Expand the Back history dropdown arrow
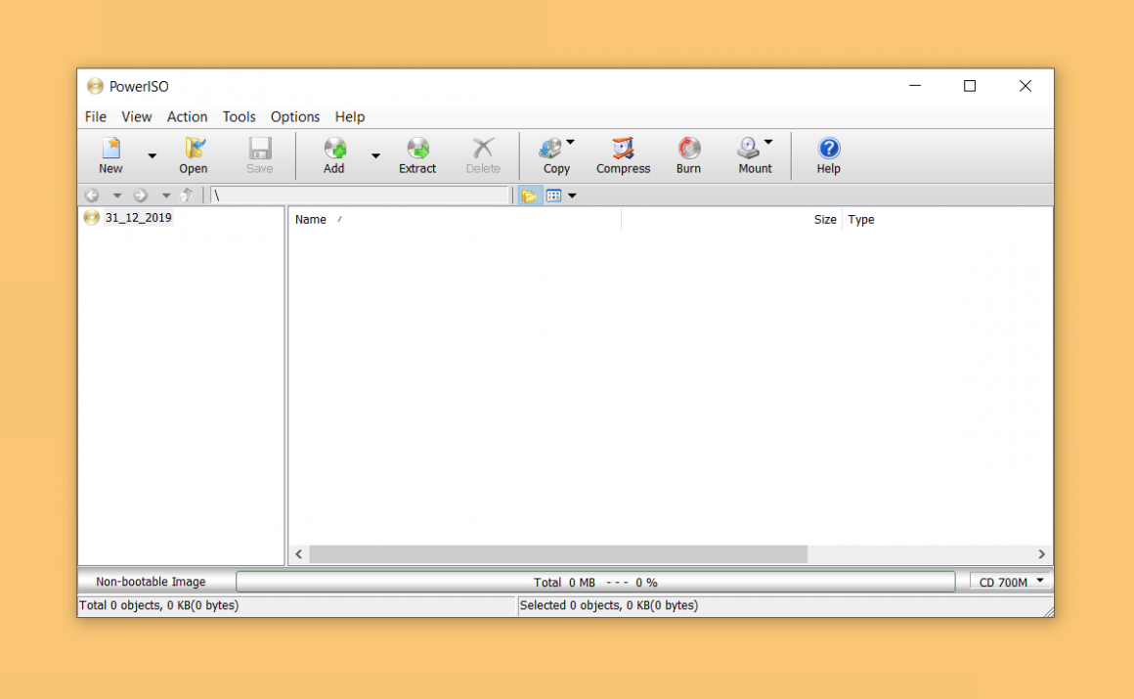1134x699 pixels. [x=116, y=196]
